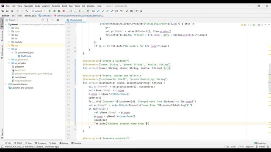Click MyModule breadcrumb in navigation bar
This screenshot has width=271, height=152.
click(46, 16)
